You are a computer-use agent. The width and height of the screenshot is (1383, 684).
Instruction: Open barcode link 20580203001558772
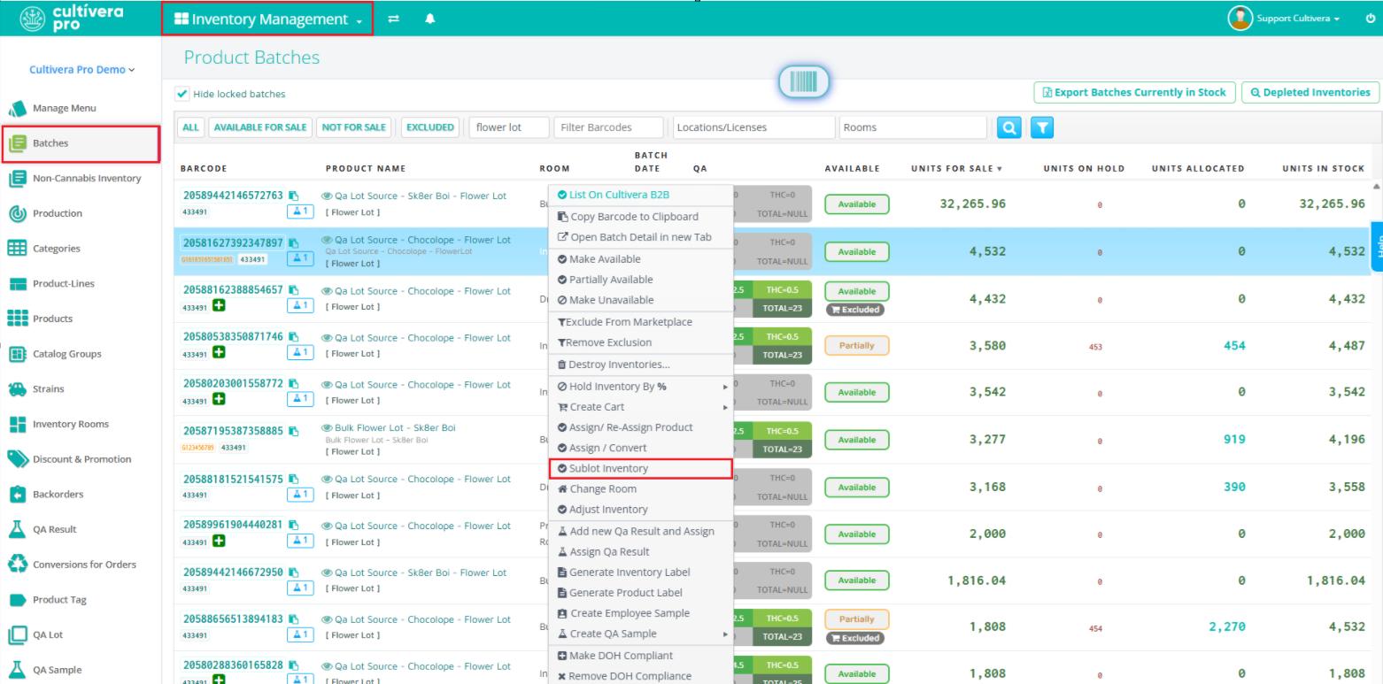tap(234, 384)
